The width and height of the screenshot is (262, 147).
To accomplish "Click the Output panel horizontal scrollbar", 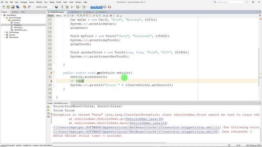I will tap(109, 143).
